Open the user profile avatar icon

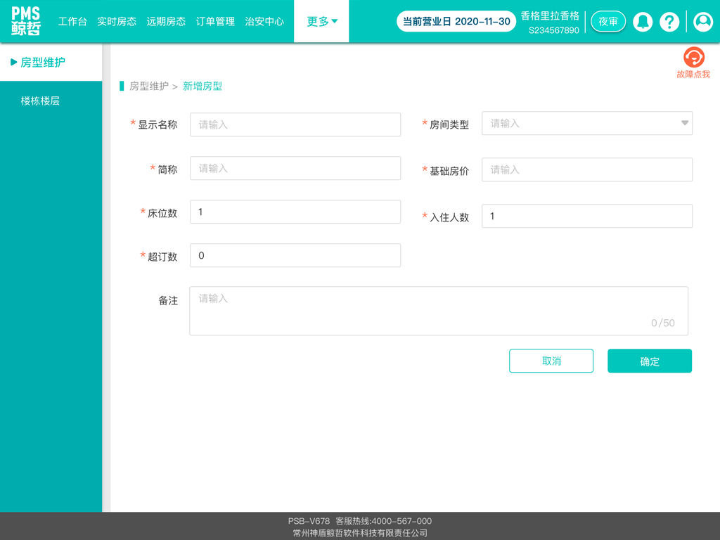(703, 22)
